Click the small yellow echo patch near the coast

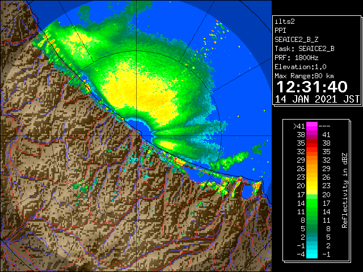coord(168,145)
